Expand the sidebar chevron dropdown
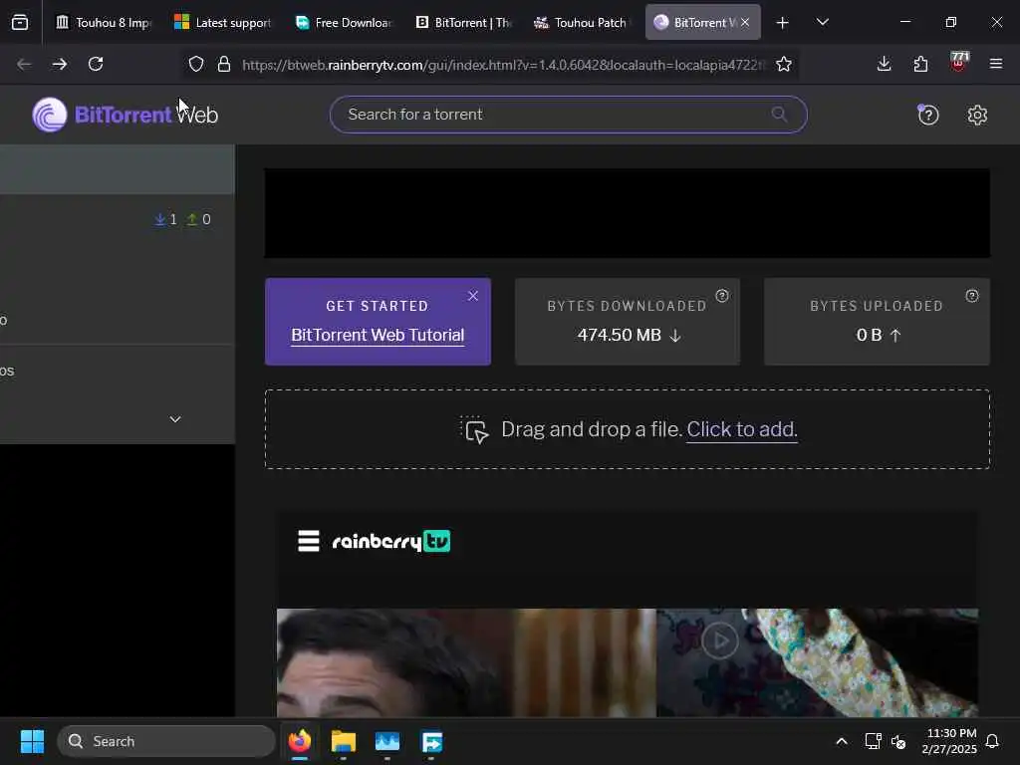 175,419
